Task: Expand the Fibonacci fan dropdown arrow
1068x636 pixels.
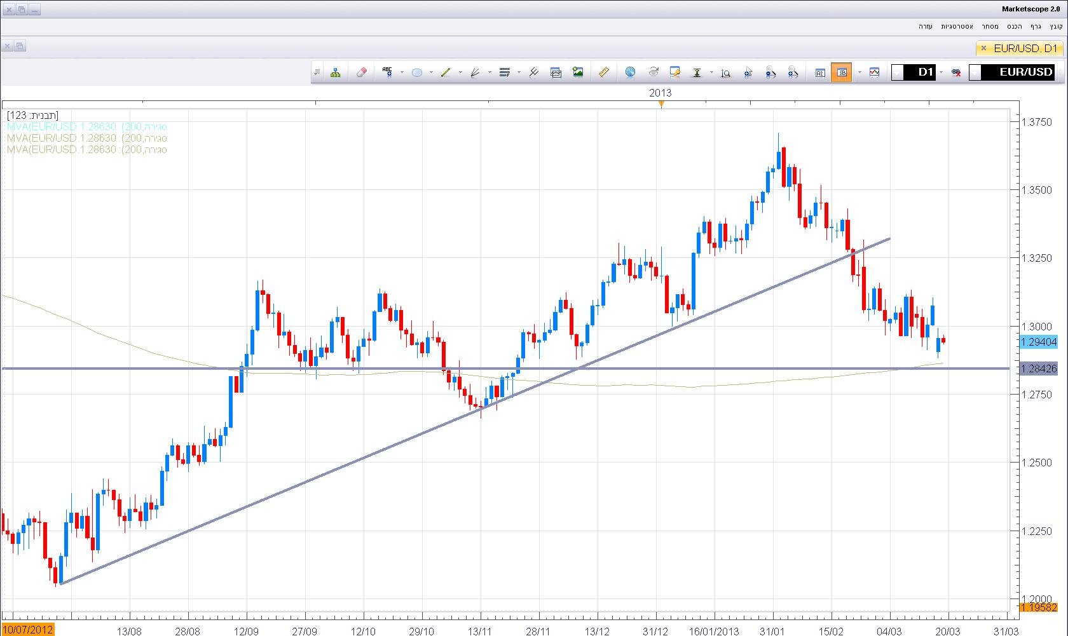Action: point(489,72)
